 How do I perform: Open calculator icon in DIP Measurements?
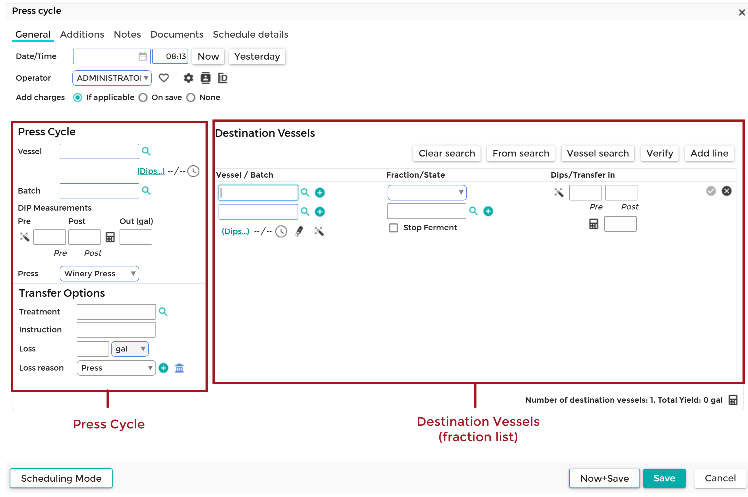point(110,237)
